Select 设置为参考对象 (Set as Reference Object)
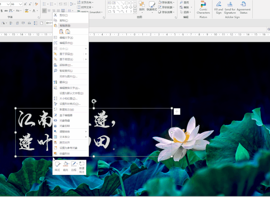270x197 pixels. pyautogui.click(x=71, y=148)
